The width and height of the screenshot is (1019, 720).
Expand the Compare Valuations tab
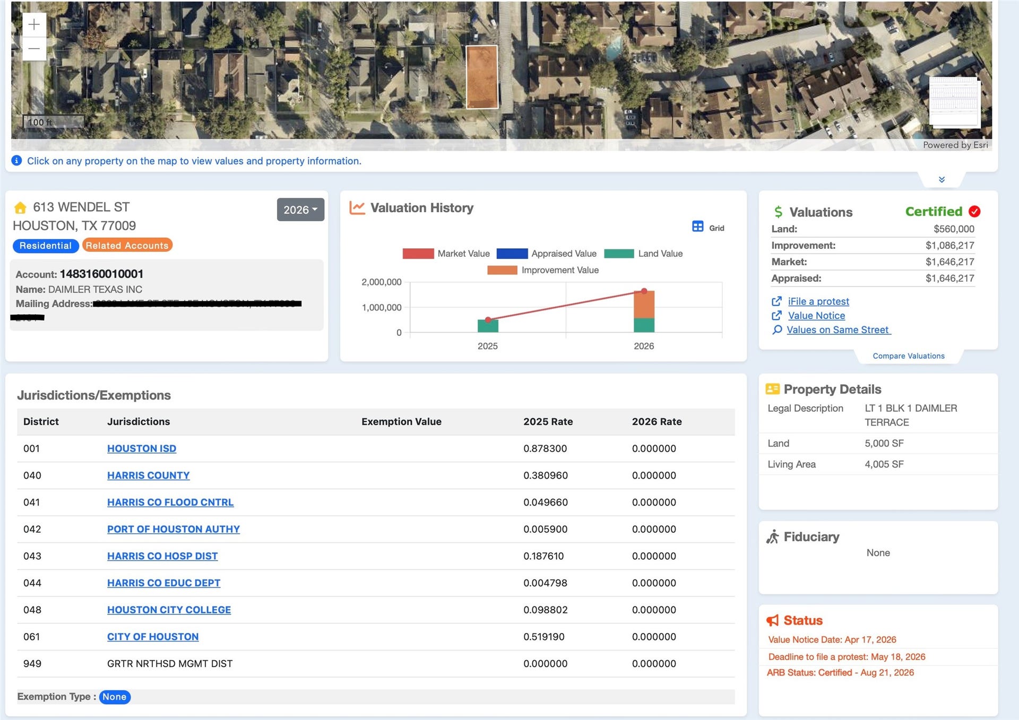909,356
